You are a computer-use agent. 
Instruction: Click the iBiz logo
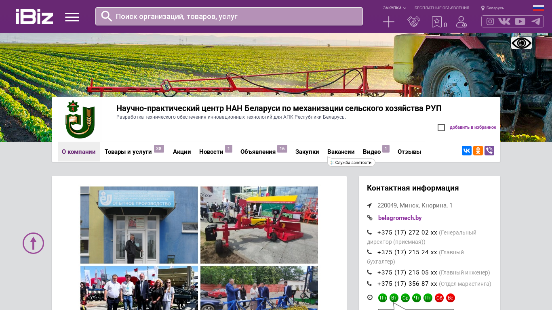coord(35,17)
